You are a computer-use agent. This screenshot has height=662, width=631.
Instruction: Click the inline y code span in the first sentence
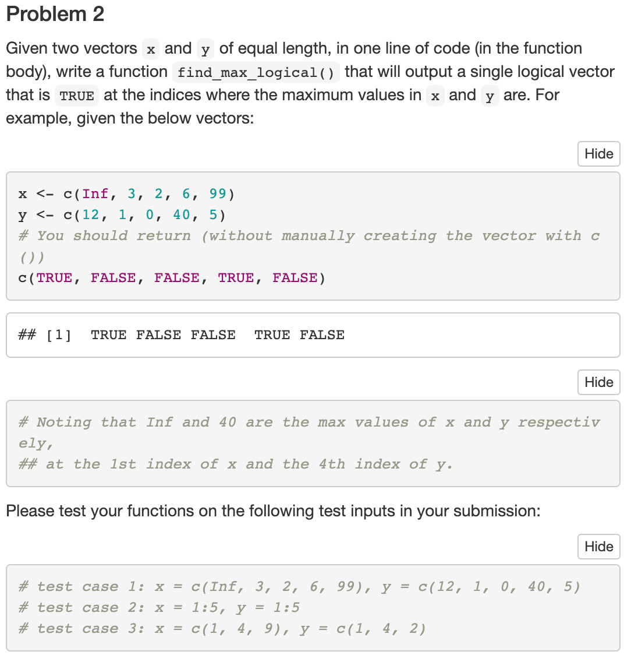pos(205,49)
